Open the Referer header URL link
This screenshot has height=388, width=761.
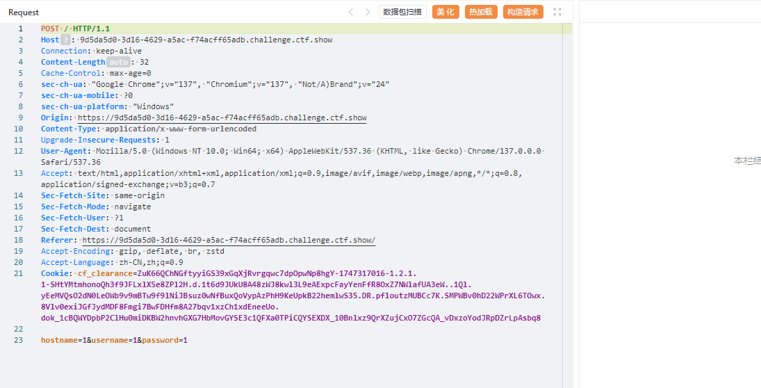pos(229,241)
